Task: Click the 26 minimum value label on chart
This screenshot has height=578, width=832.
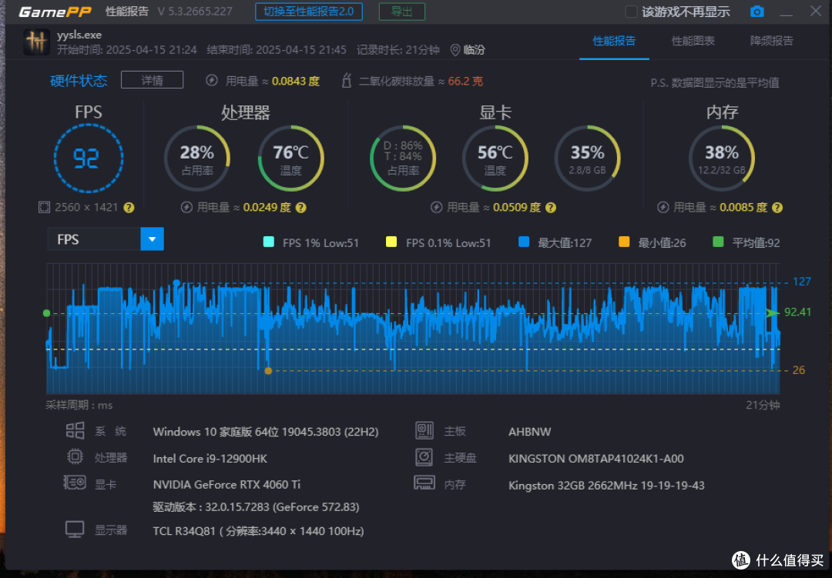Action: (799, 370)
